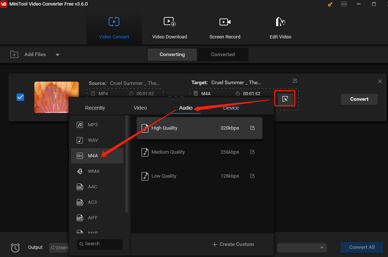Open the Recently used formats tab
This screenshot has width=388, height=257.
(95, 108)
